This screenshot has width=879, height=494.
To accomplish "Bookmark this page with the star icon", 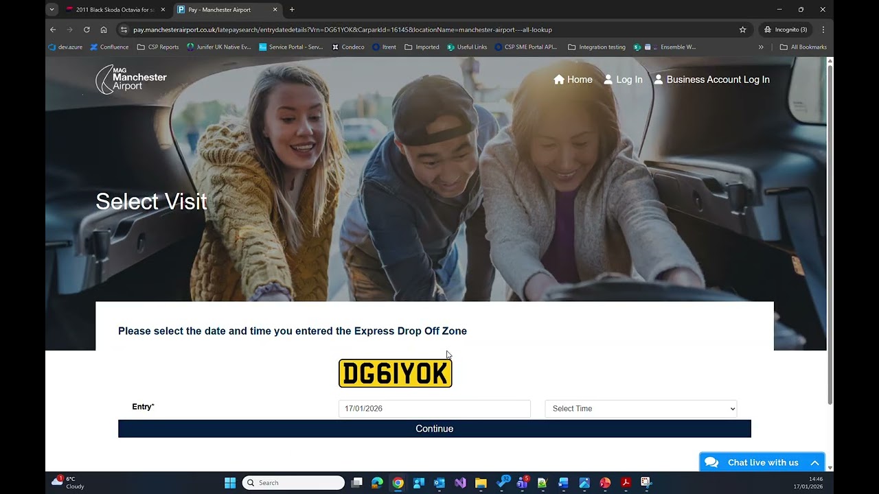I will (742, 30).
